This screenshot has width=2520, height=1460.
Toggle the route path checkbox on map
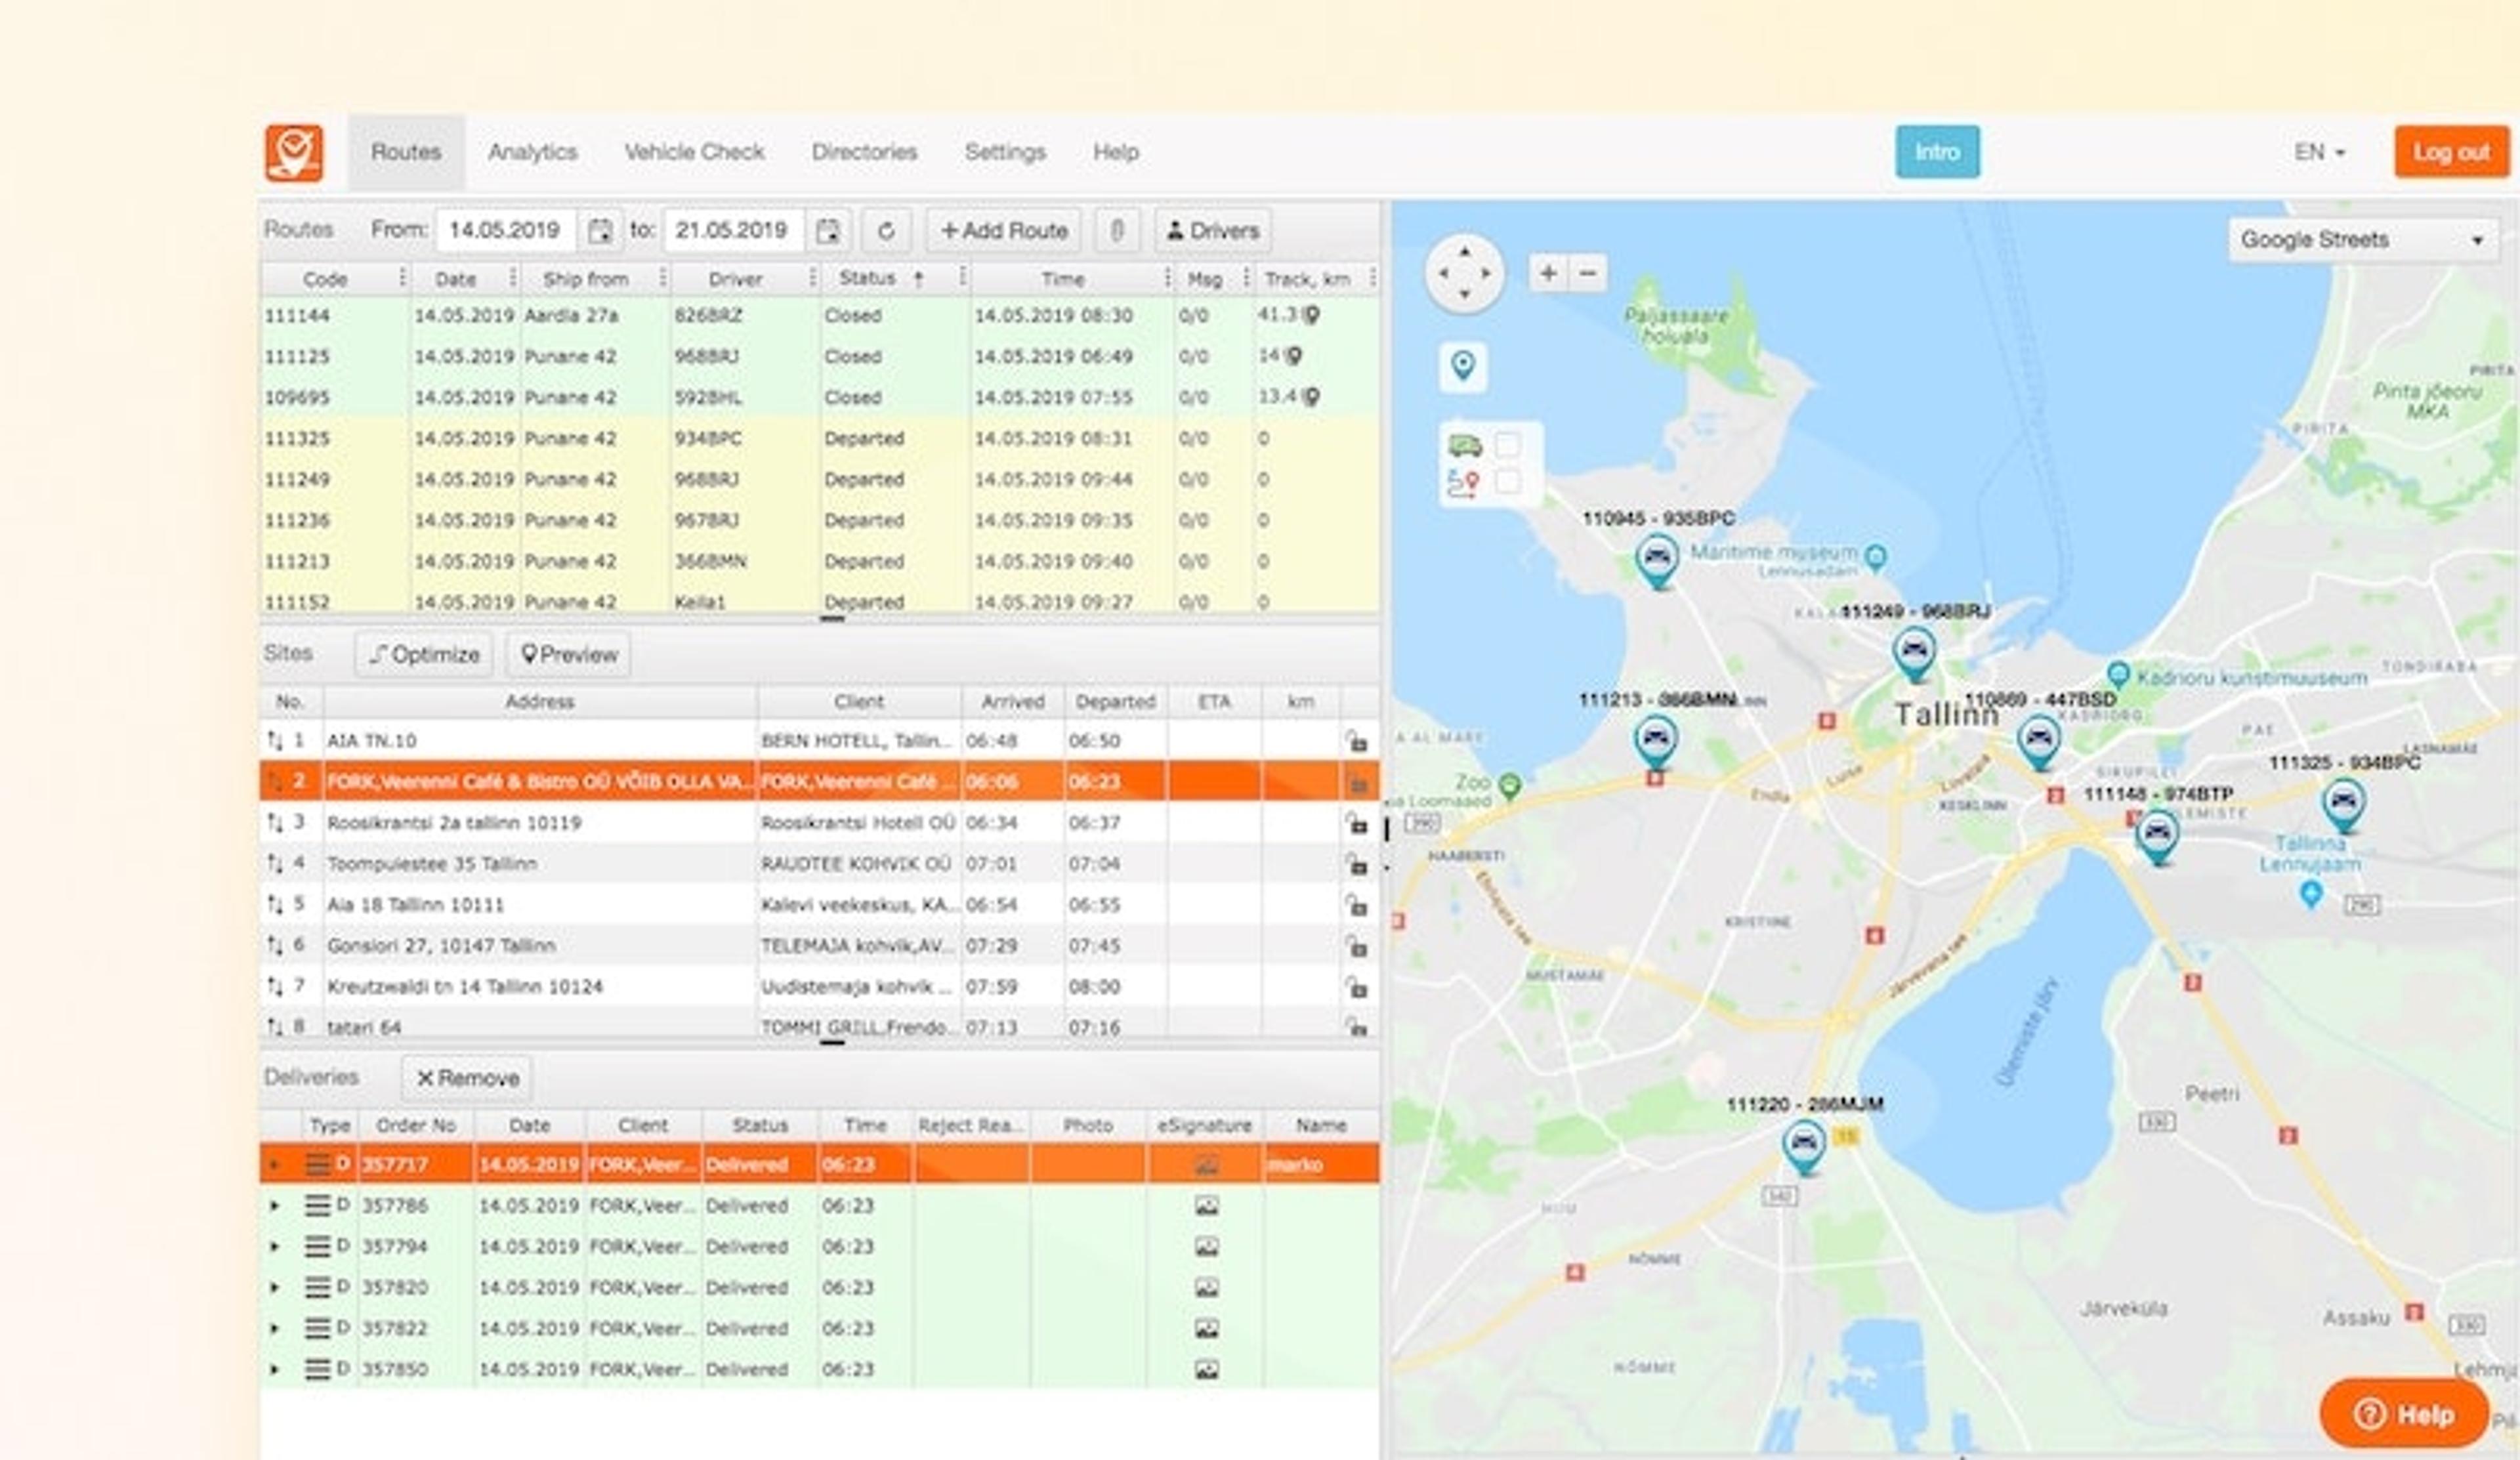[x=1507, y=483]
